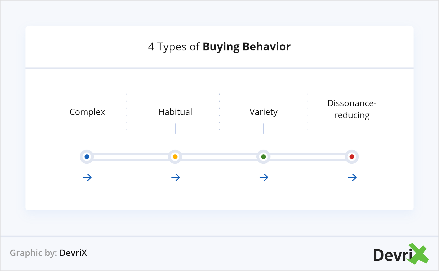The width and height of the screenshot is (439, 271).
Task: Click timeline bar between yellow and green dots
Action: coord(219,157)
